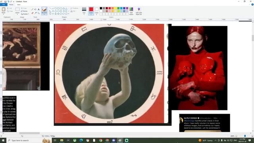The height and width of the screenshot is (143, 254).
Task: Open the Rotate dropdown
Action: (25, 14)
